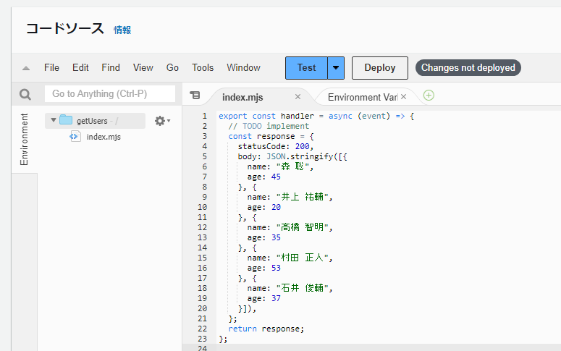Click the コードソース heading
Screen dimensions: 561x351
[64, 29]
